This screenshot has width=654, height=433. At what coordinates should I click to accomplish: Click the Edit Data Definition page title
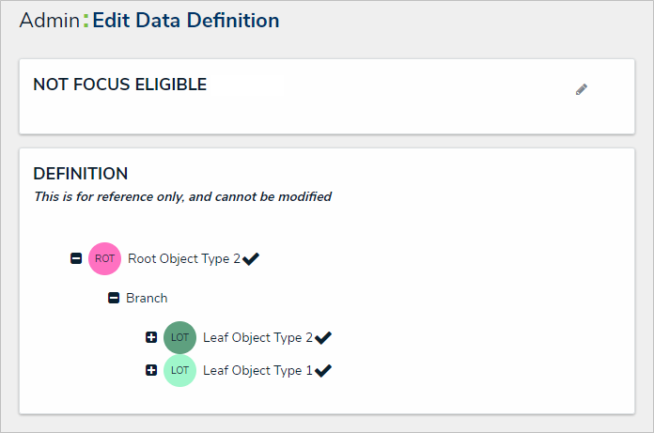(x=185, y=21)
